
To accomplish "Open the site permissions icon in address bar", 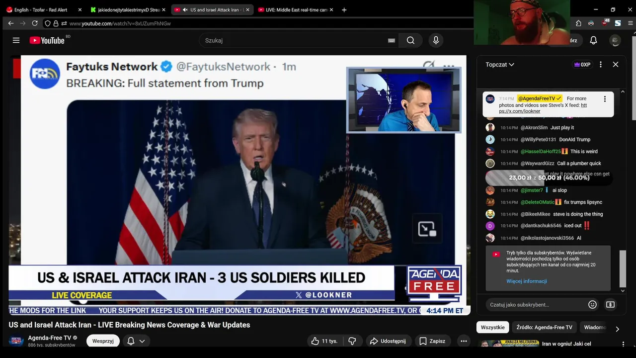I will (64, 23).
